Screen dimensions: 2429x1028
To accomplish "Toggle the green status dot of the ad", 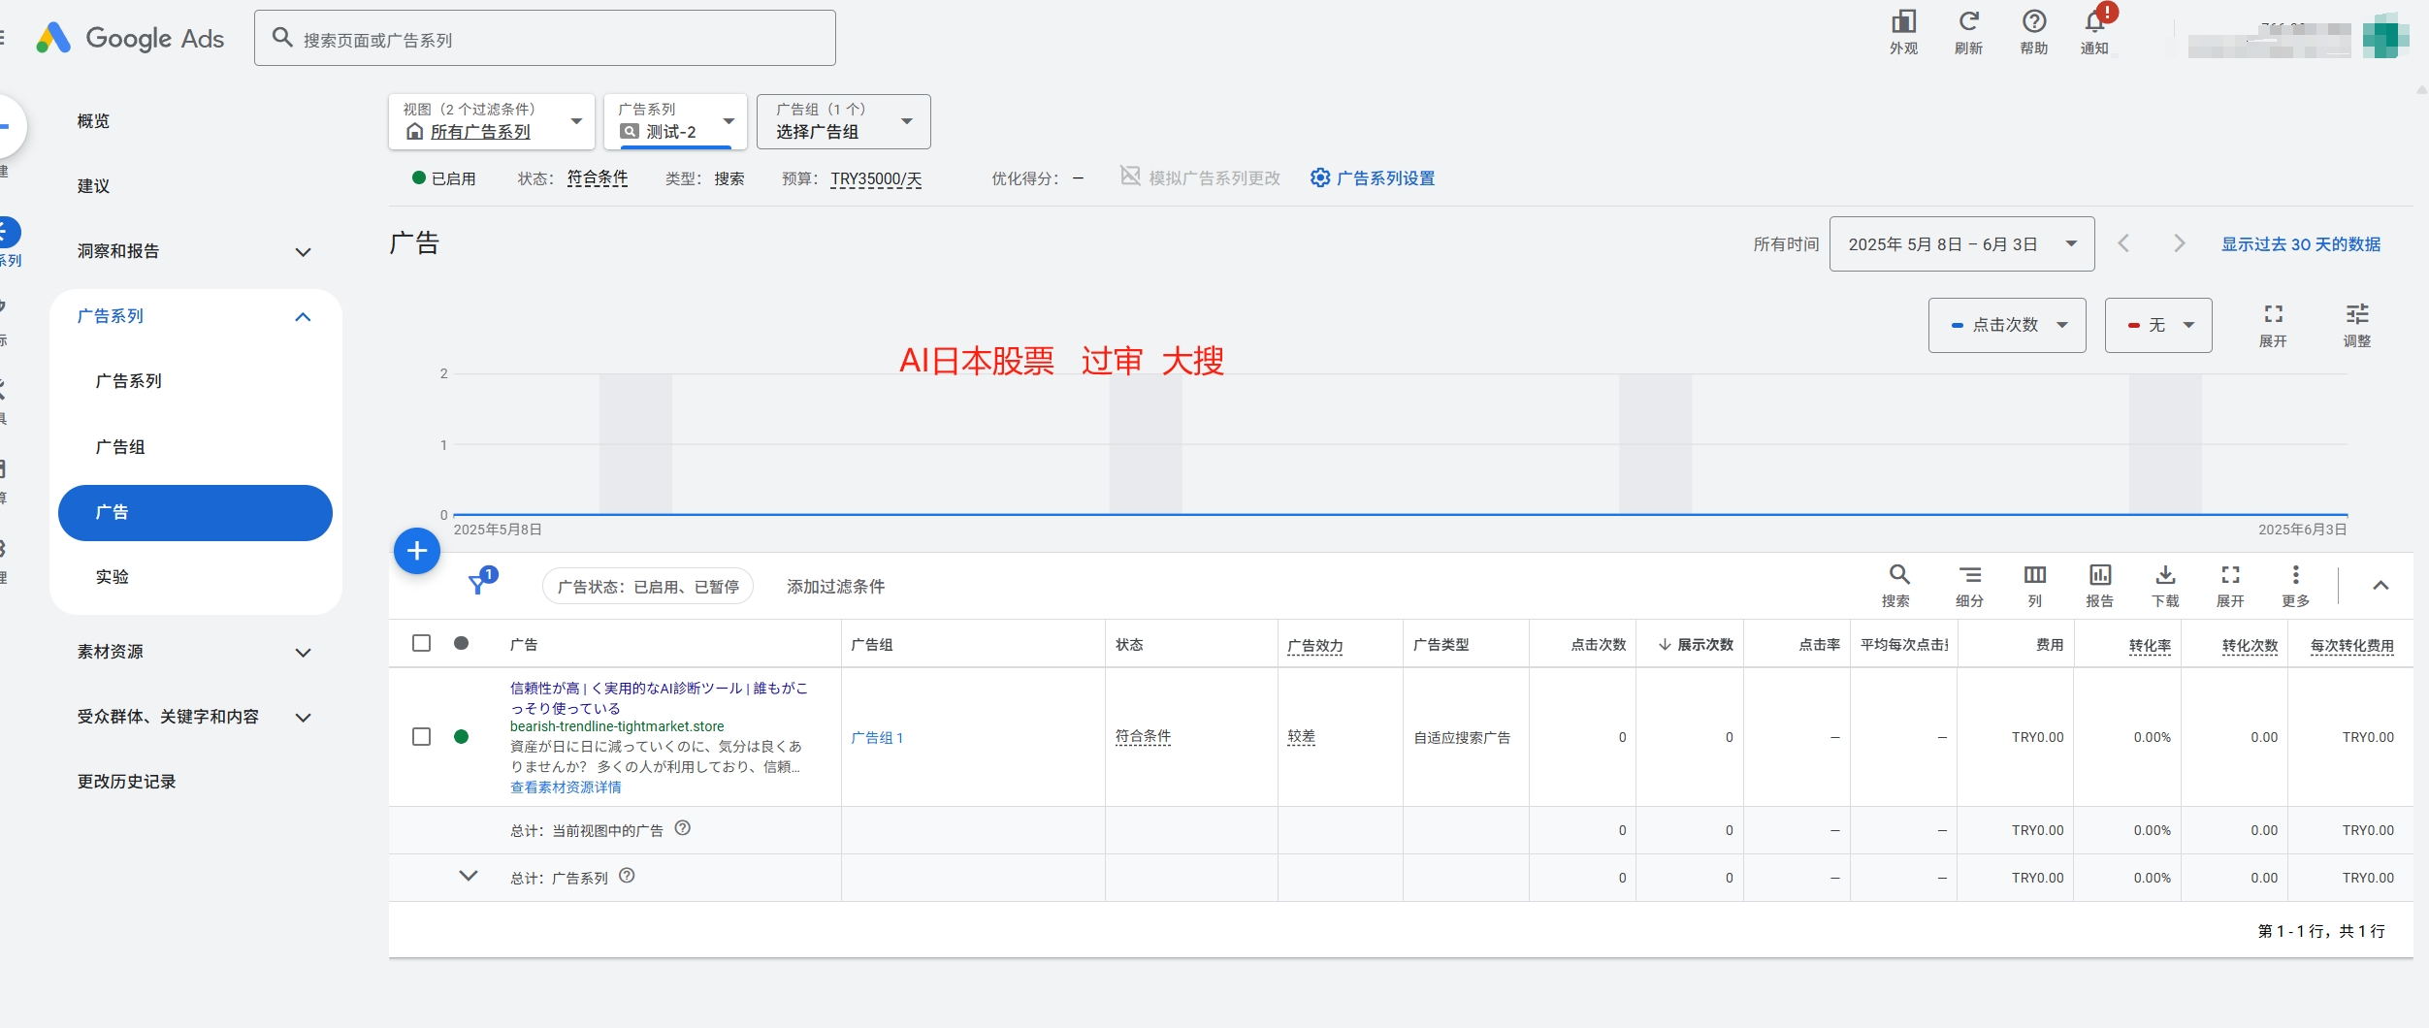I will pyautogui.click(x=462, y=737).
